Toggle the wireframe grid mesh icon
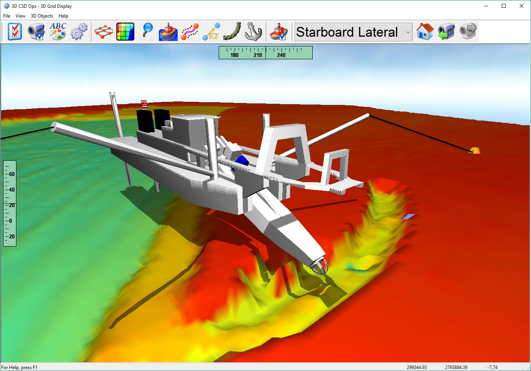531x371 pixels. 103,32
